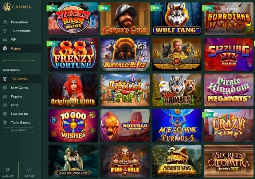Viewport: 255px width, 179px height.
Task: Click the VIP crown icon
Action: point(5,39)
